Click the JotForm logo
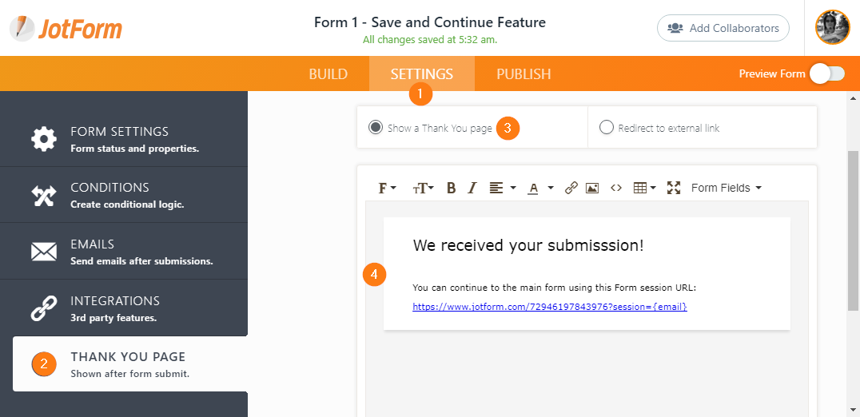The height and width of the screenshot is (417, 860). [67, 29]
